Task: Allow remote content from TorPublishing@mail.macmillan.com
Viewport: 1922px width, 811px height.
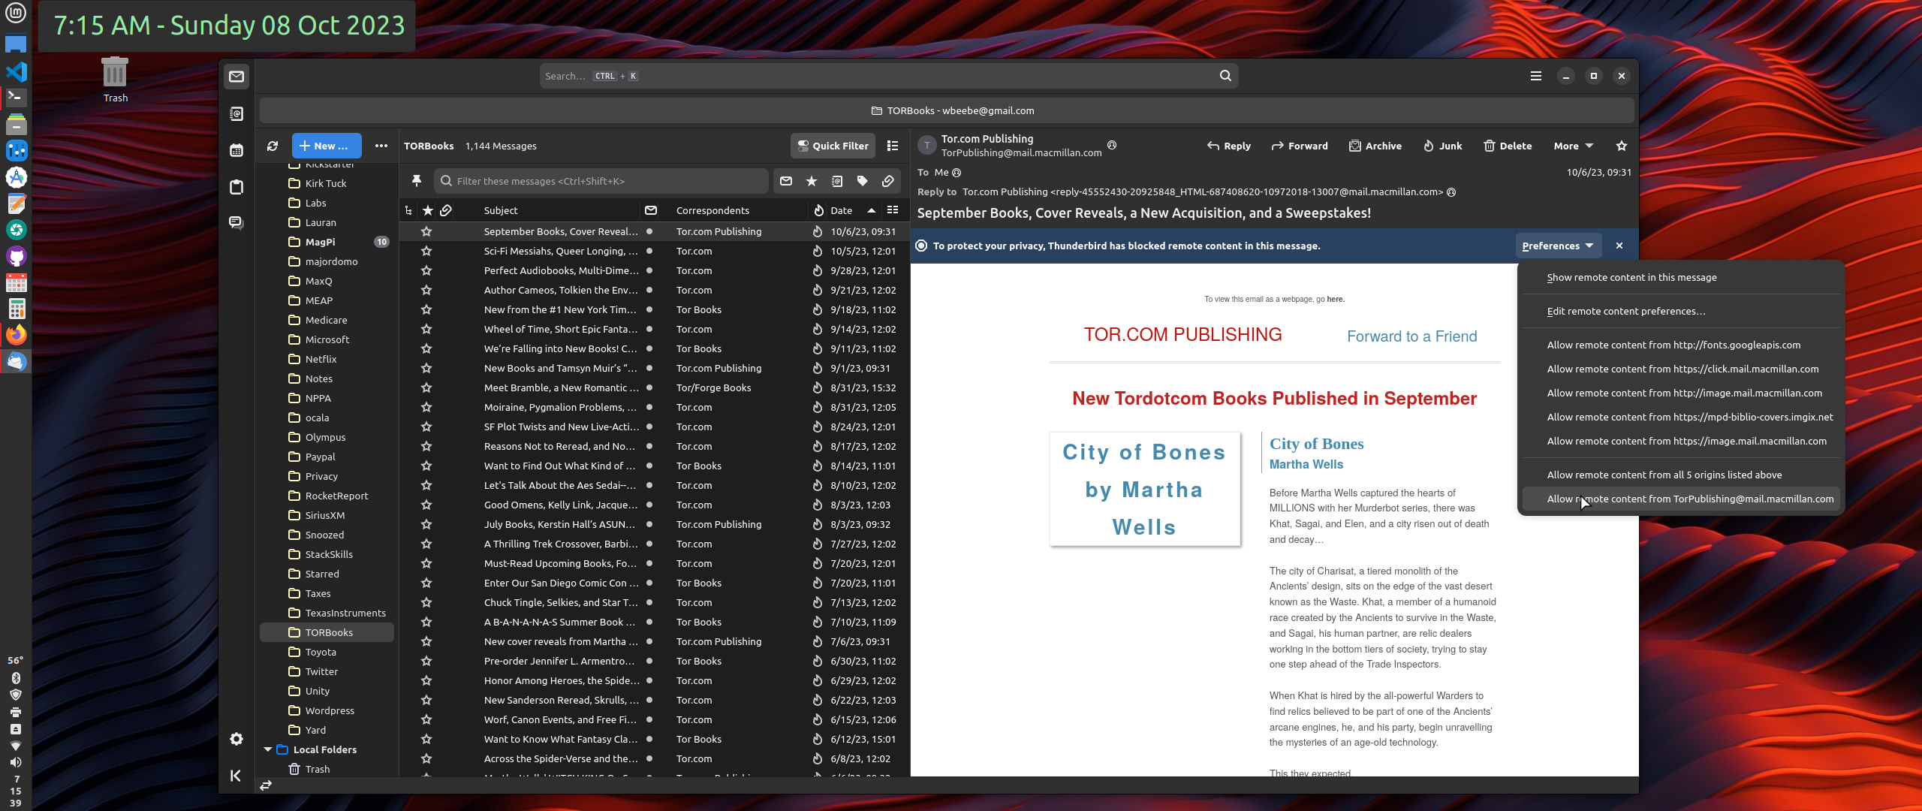Action: point(1681,499)
